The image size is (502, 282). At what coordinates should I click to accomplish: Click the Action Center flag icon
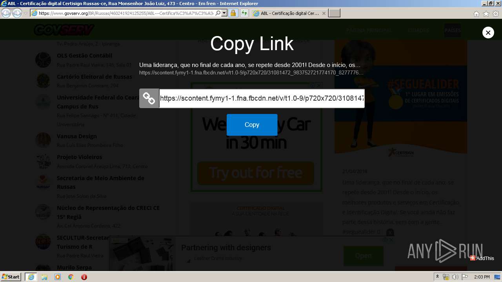pos(465,277)
